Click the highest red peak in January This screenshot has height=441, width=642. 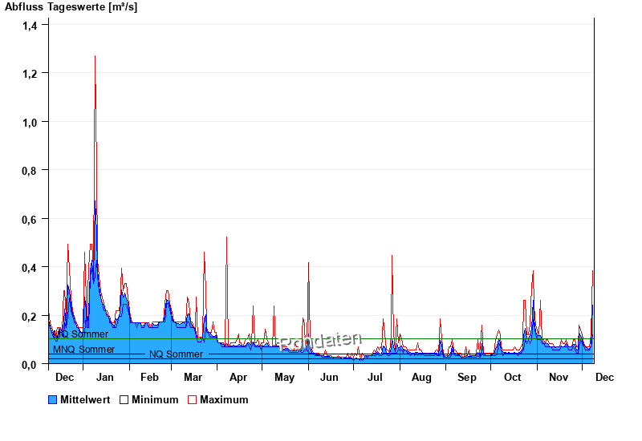coord(95,58)
